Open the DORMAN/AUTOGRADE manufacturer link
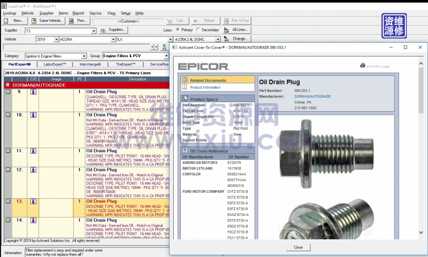This screenshot has width=428, height=257. click(312, 97)
